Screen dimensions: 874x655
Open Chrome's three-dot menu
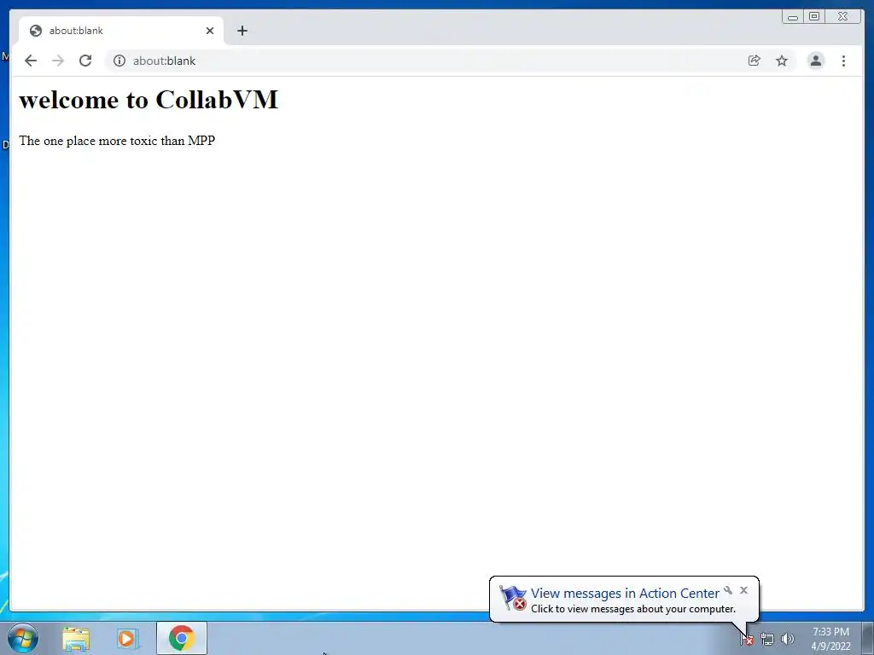click(x=843, y=61)
